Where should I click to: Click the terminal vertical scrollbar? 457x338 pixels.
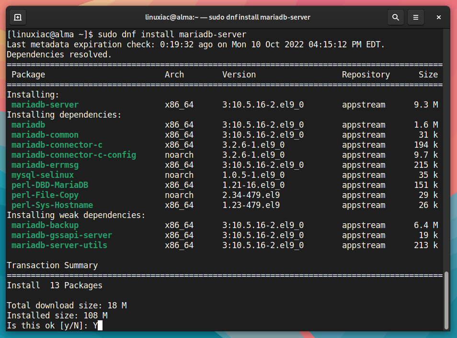pos(446,300)
